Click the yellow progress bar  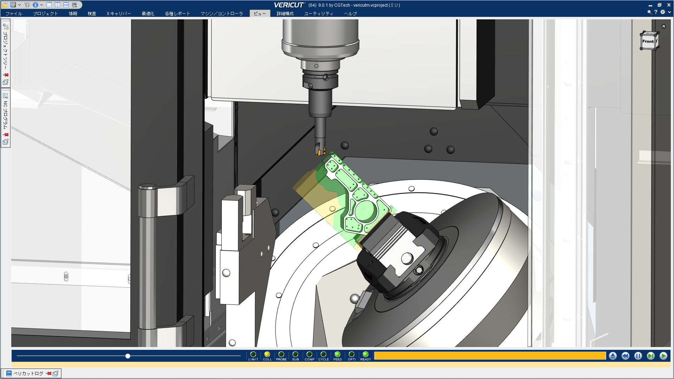point(490,356)
